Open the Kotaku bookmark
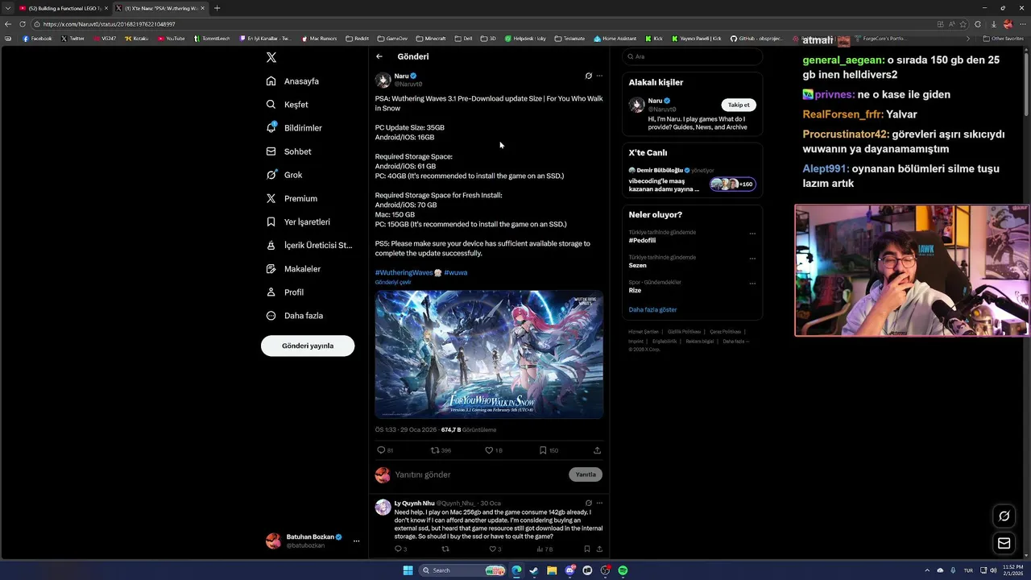 [x=136, y=38]
